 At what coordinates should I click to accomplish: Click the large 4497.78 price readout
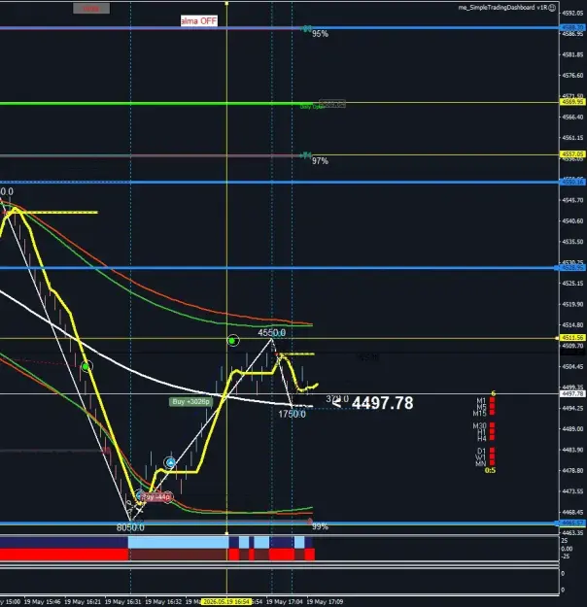[382, 403]
